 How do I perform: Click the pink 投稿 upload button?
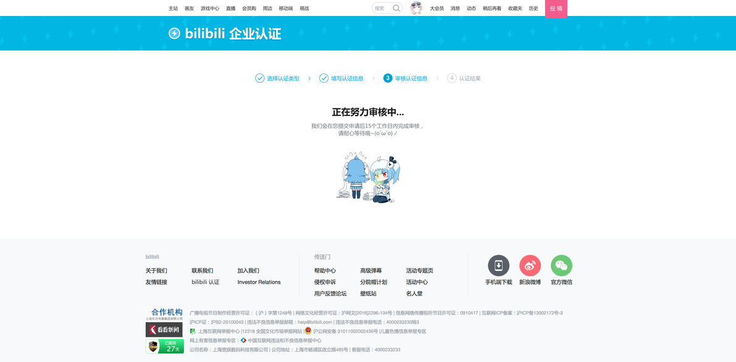(x=556, y=9)
